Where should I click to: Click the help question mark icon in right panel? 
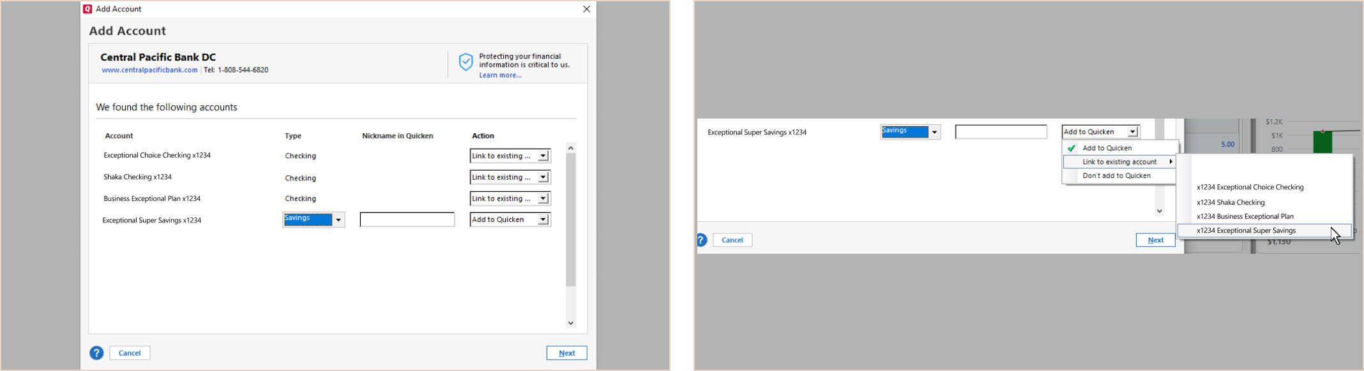tap(702, 240)
